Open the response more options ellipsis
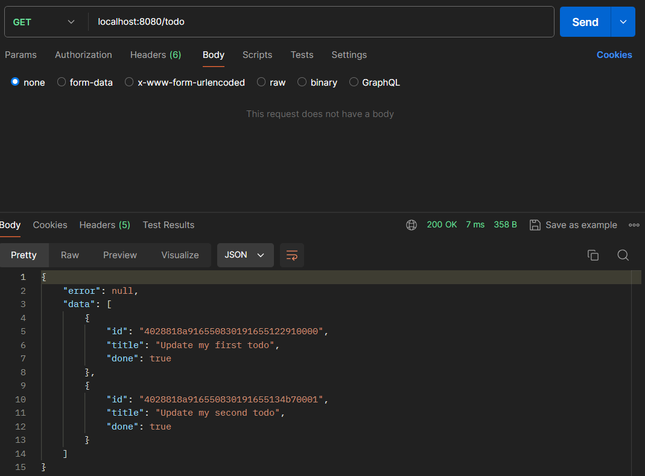The height and width of the screenshot is (476, 645). 634,225
